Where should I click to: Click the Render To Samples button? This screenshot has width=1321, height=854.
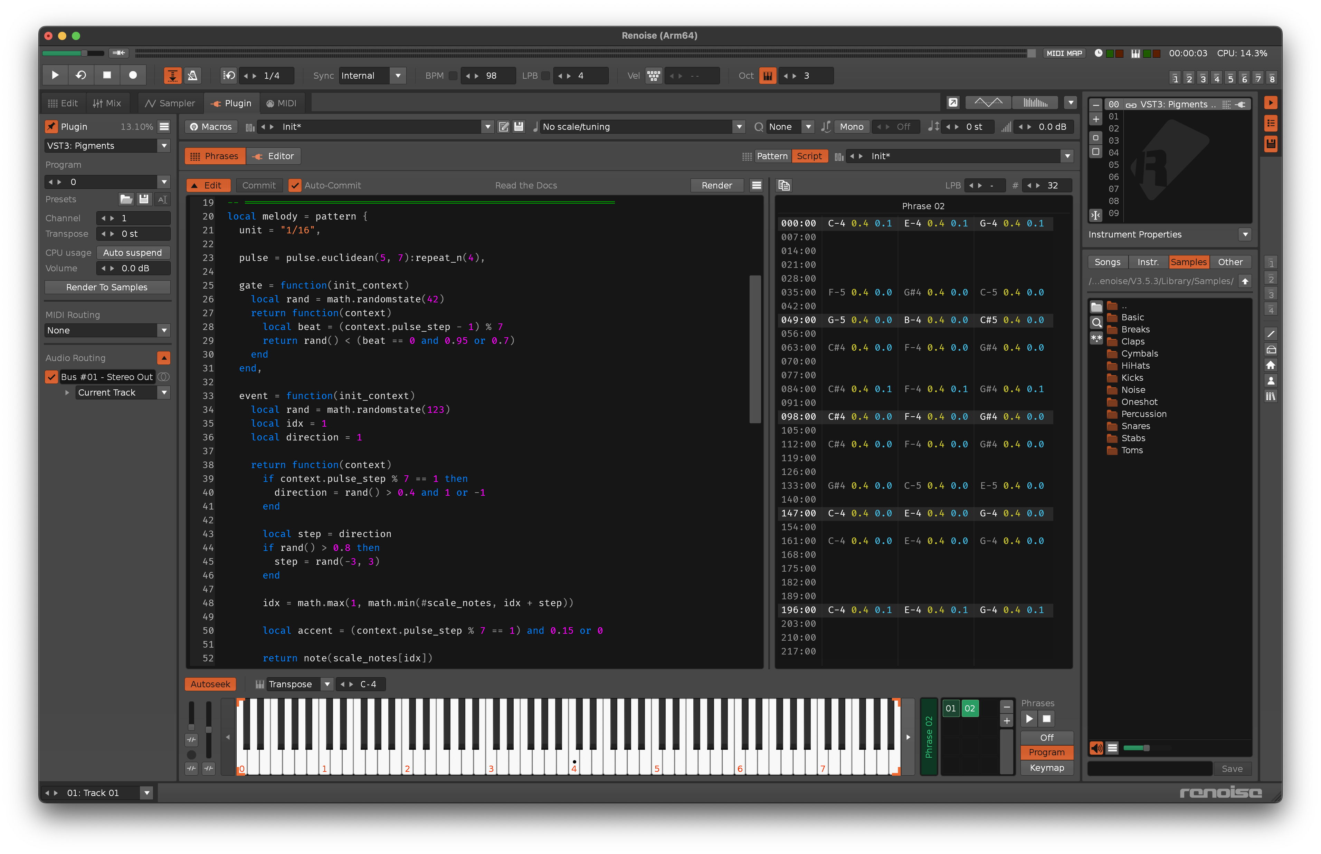106,287
